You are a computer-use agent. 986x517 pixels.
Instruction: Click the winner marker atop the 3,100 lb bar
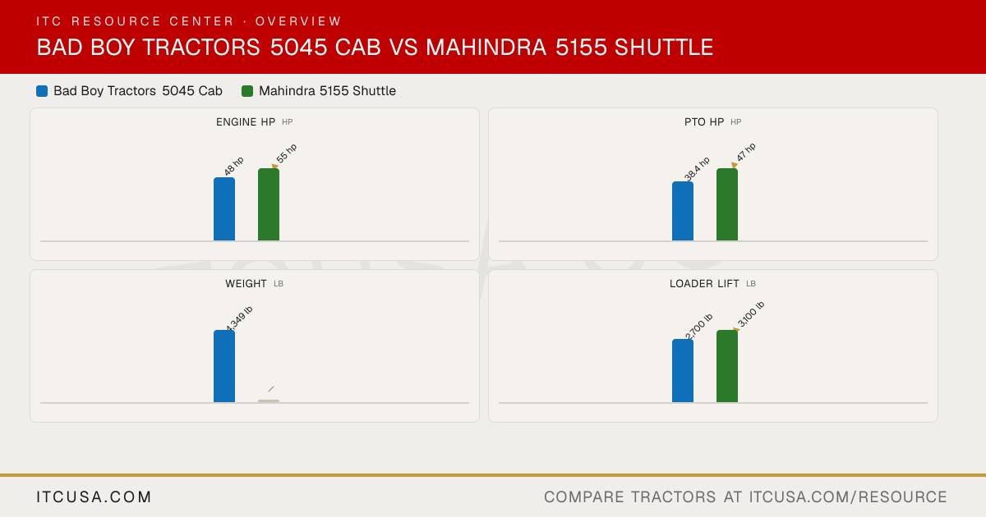coord(736,330)
